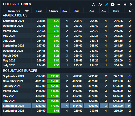The height and width of the screenshot is (116, 135).
Task: Select Arabica December 2024 delivery
Action: click(66, 26)
